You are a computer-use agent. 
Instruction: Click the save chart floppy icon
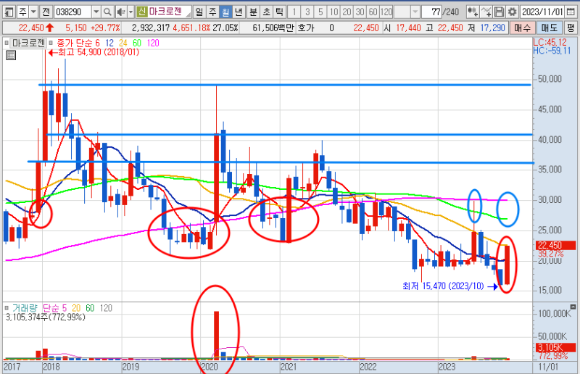click(x=499, y=12)
